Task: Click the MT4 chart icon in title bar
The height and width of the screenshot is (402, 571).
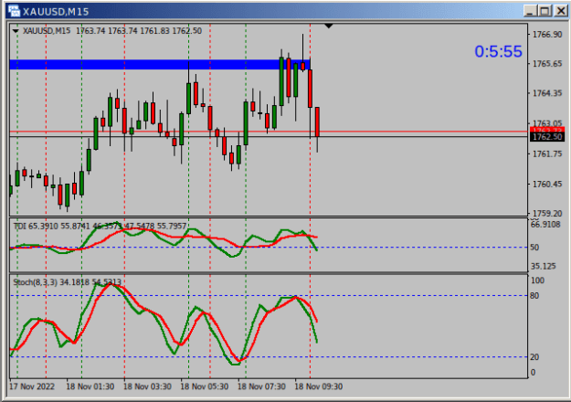Action: [14, 11]
